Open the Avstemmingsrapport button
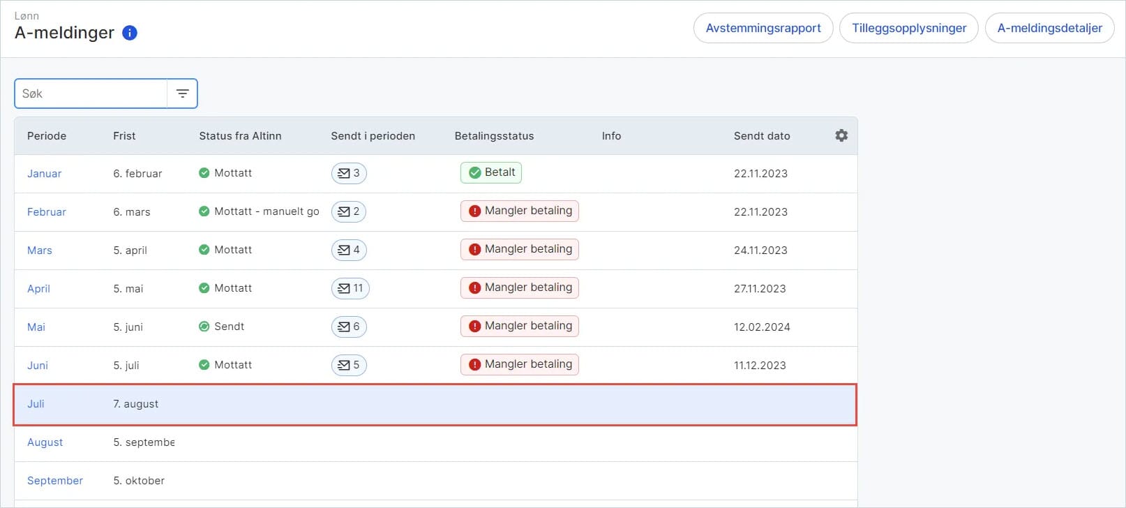This screenshot has height=508, width=1126. pos(763,28)
